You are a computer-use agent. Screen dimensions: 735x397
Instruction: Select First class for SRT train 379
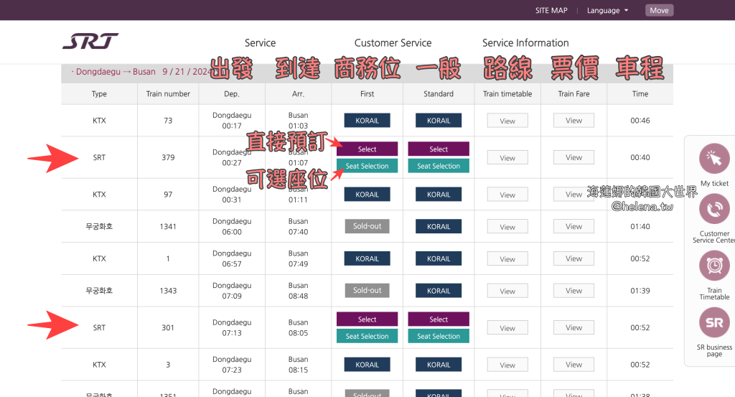(x=367, y=149)
